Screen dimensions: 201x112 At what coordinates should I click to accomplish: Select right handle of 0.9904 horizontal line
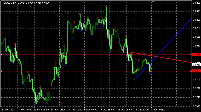[x=191, y=71]
